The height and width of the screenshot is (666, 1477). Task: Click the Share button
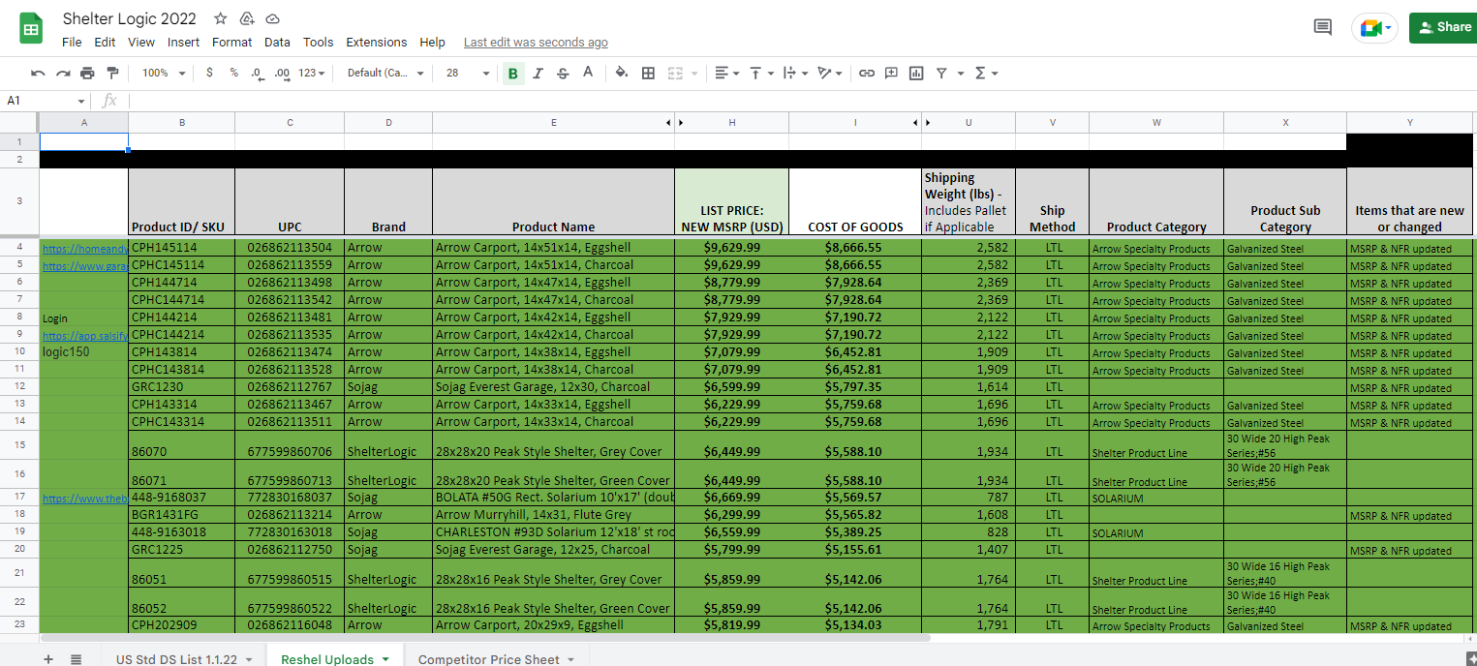[x=1443, y=27]
